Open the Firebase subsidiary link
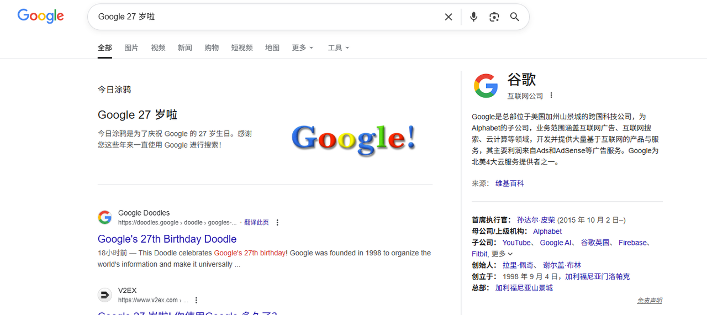The width and height of the screenshot is (707, 315). coord(632,243)
